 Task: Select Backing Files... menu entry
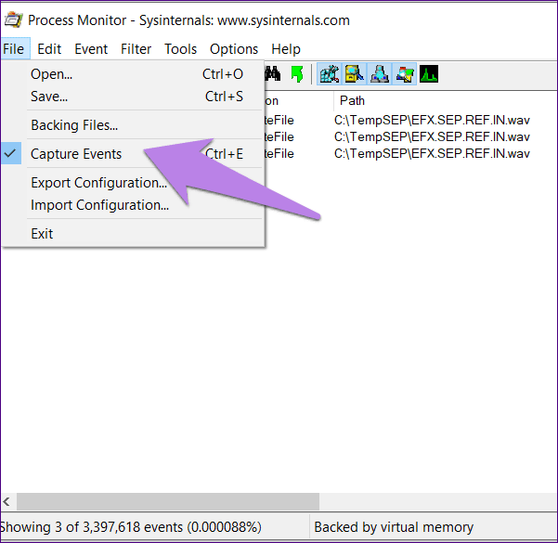coord(132,125)
